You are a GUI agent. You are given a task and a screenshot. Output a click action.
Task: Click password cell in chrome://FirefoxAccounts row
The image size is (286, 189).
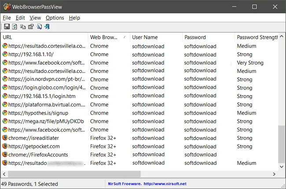pos(201,155)
